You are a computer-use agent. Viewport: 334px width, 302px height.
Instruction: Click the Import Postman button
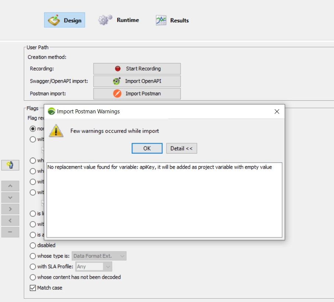(137, 93)
